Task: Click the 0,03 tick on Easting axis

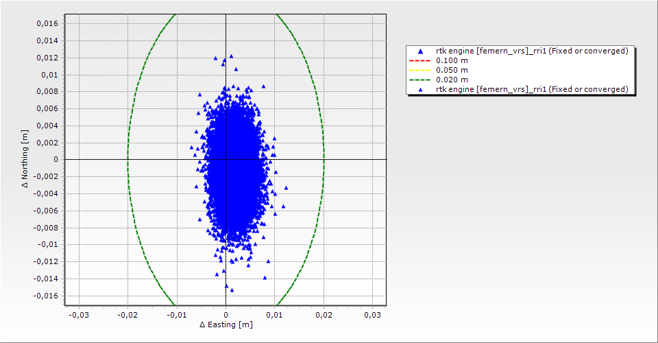Action: tap(372, 314)
